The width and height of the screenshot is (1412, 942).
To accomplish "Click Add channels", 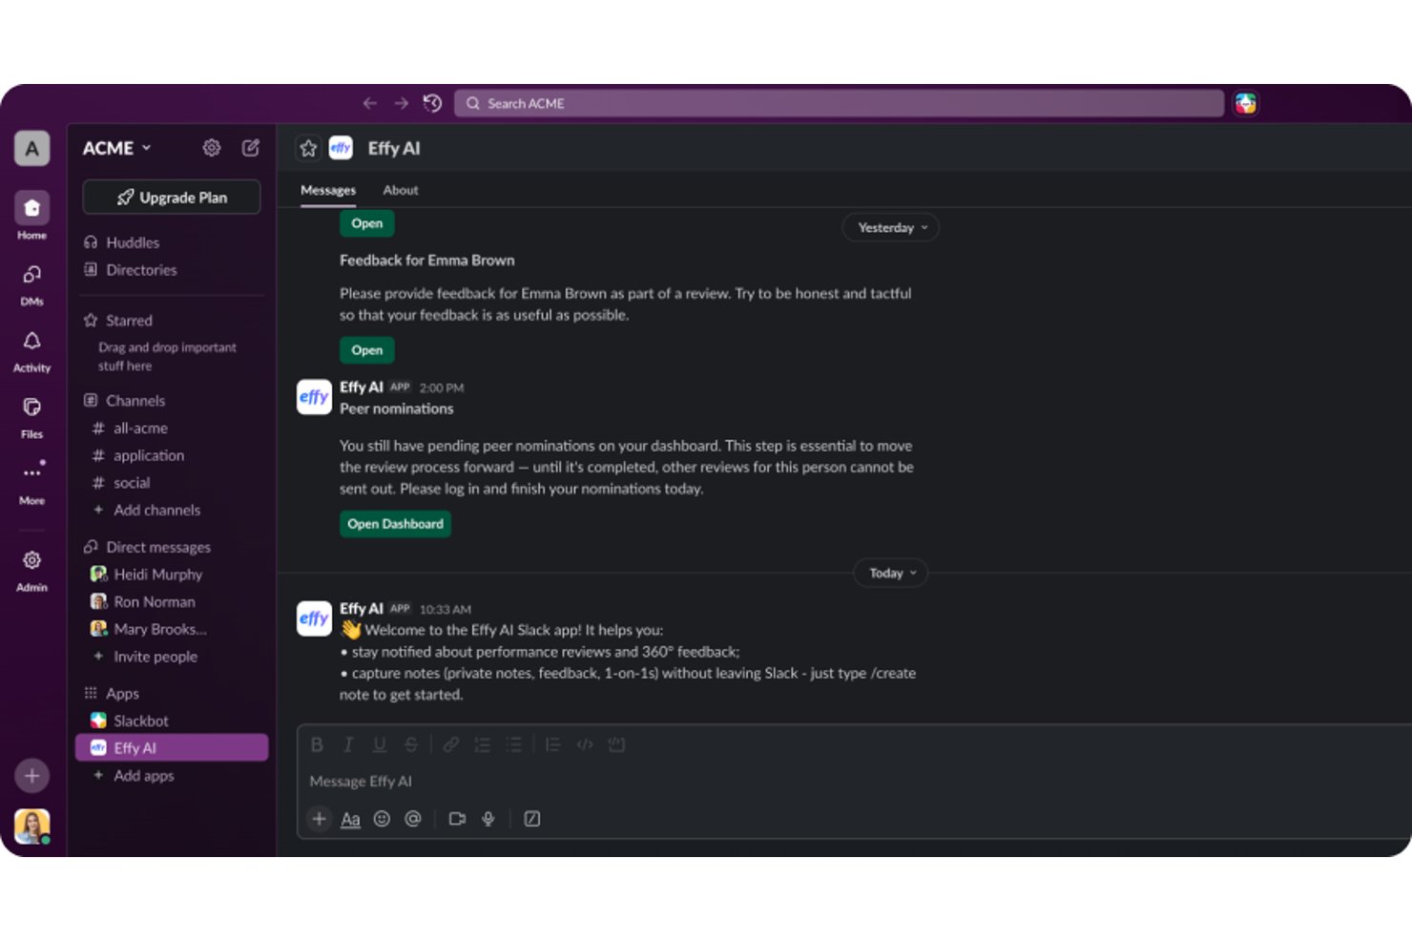I will click(x=146, y=510).
